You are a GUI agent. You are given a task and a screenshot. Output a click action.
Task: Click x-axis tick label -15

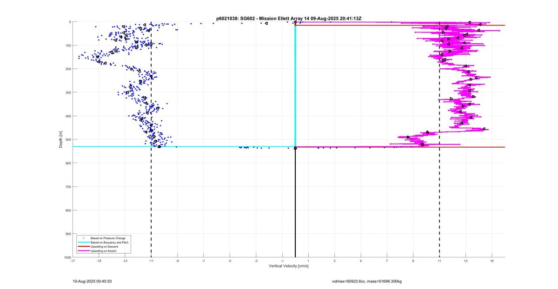pos(99,261)
